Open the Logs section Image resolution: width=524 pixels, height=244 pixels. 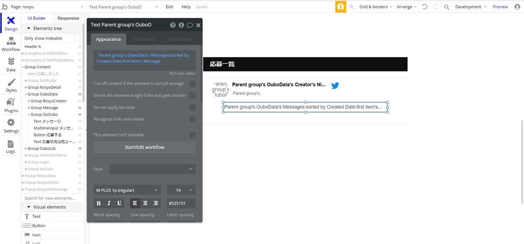(11, 147)
